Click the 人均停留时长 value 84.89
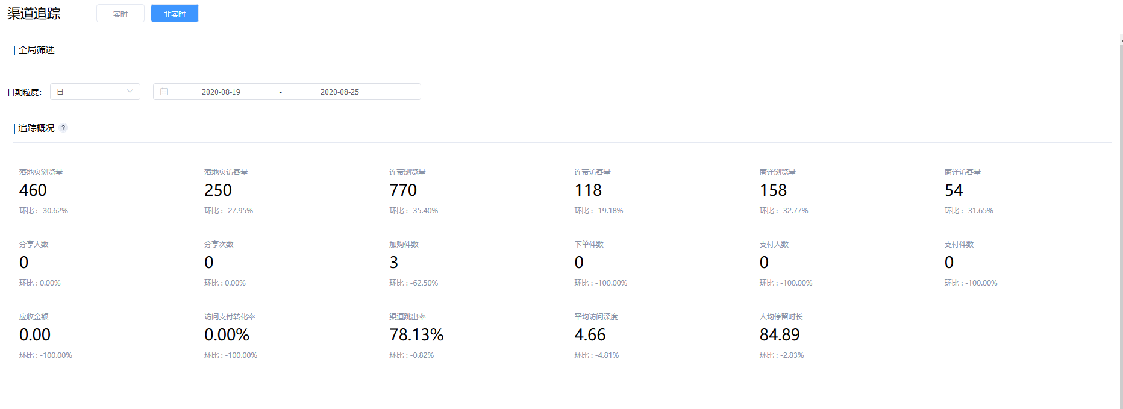The image size is (1123, 409). point(780,335)
